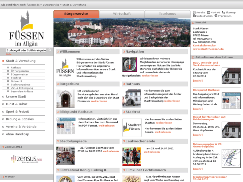Open the Kontaktformular link

[x=204, y=45]
